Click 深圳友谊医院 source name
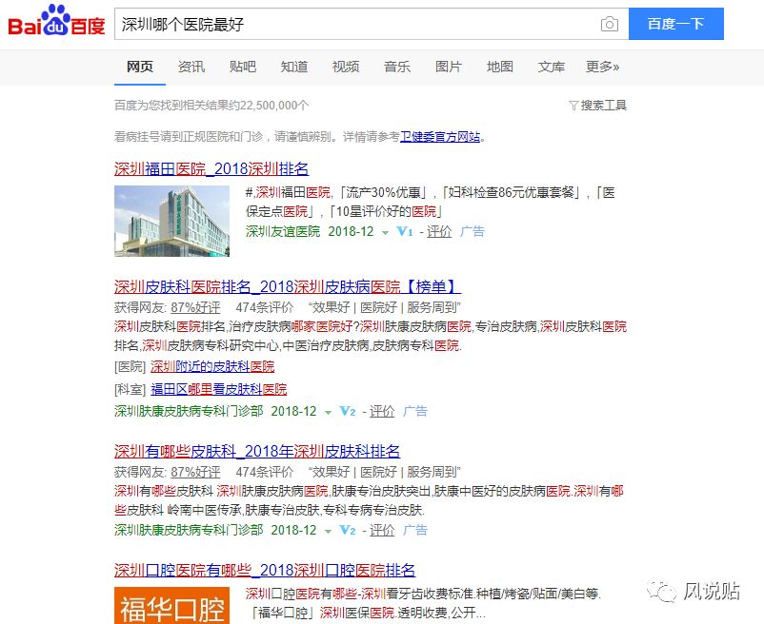Screen dimensions: 764x624 coord(283,231)
